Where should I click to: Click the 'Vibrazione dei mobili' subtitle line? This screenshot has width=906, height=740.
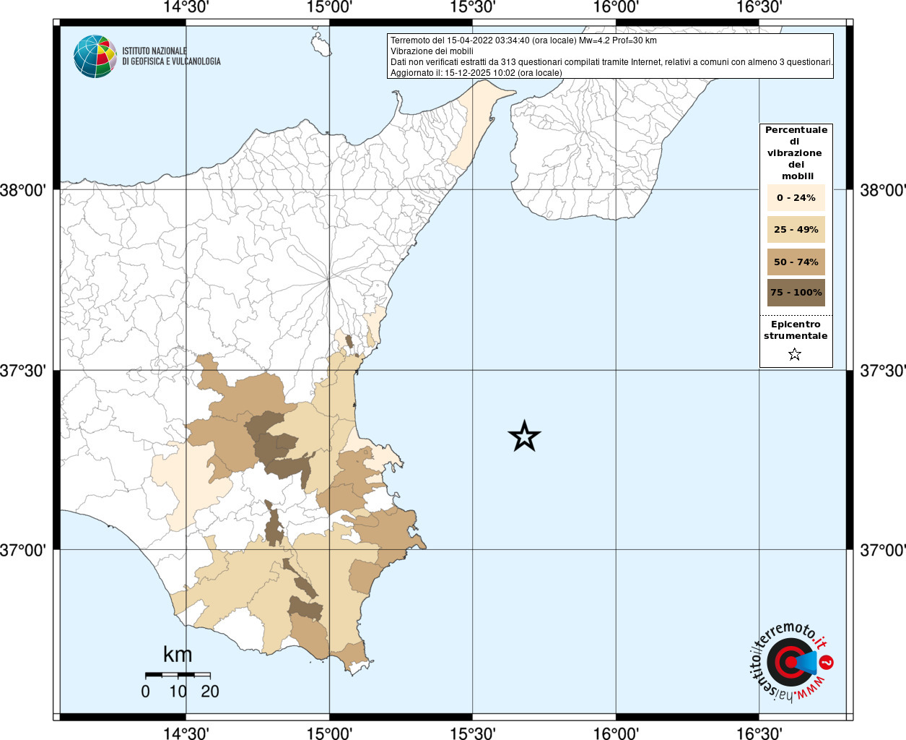[x=432, y=51]
